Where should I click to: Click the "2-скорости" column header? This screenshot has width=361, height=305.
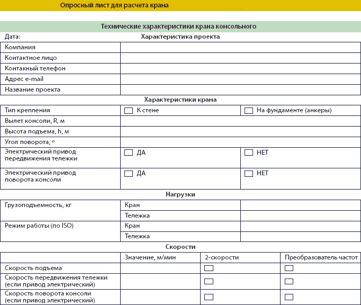222,257
